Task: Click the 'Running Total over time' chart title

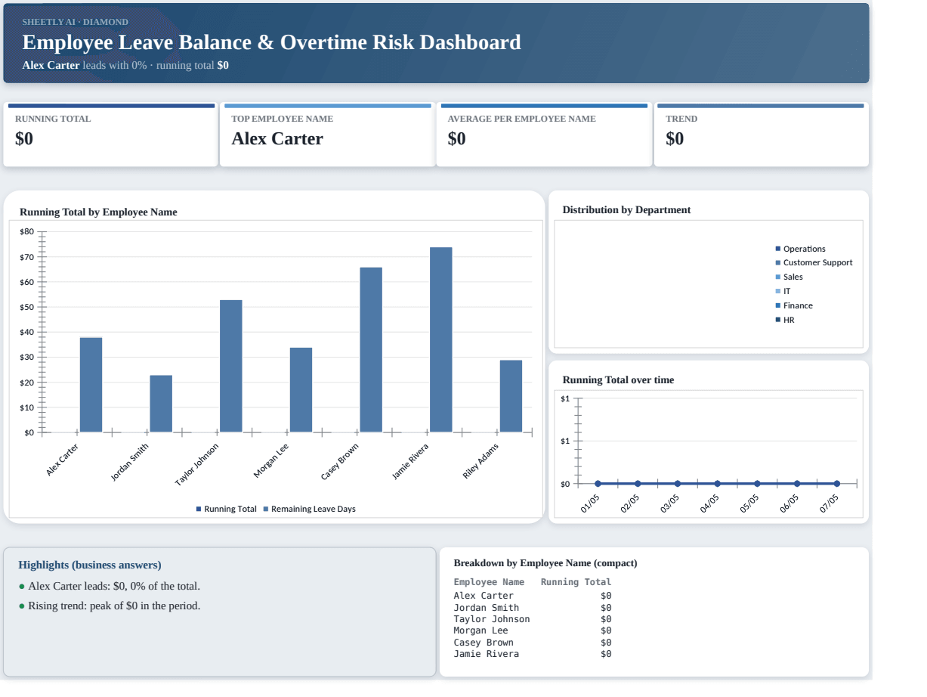Action: click(618, 380)
